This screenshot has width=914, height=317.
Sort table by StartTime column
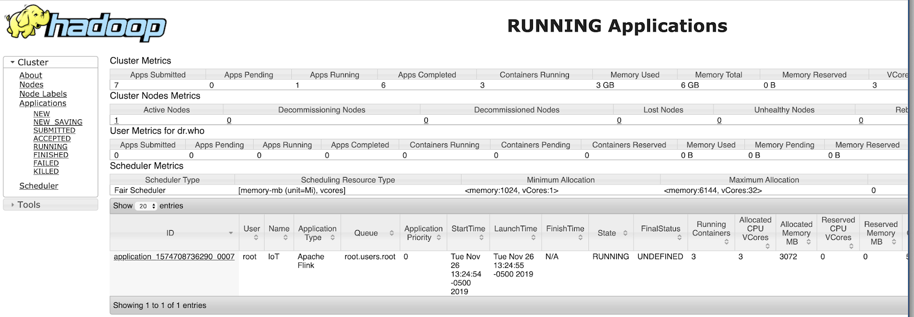468,232
